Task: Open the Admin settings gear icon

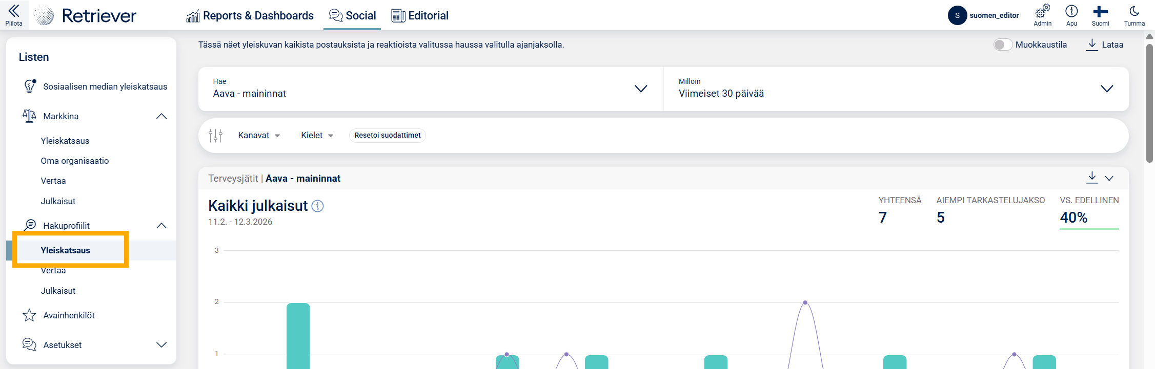Action: point(1042,12)
